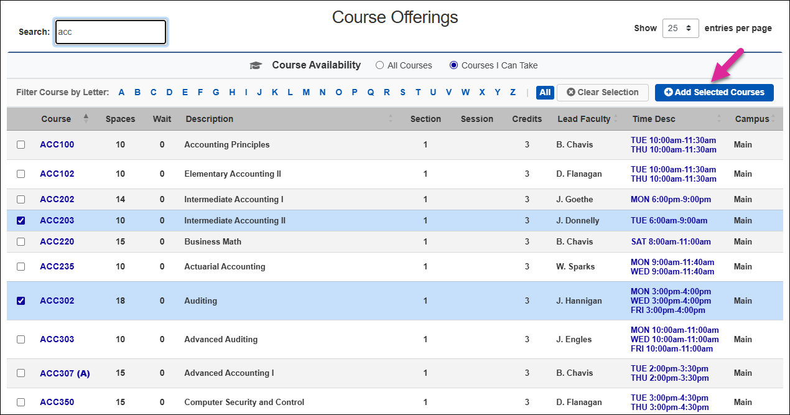790x415 pixels.
Task: Check the ACC235 Actuarial Accounting box
Action: 21,266
